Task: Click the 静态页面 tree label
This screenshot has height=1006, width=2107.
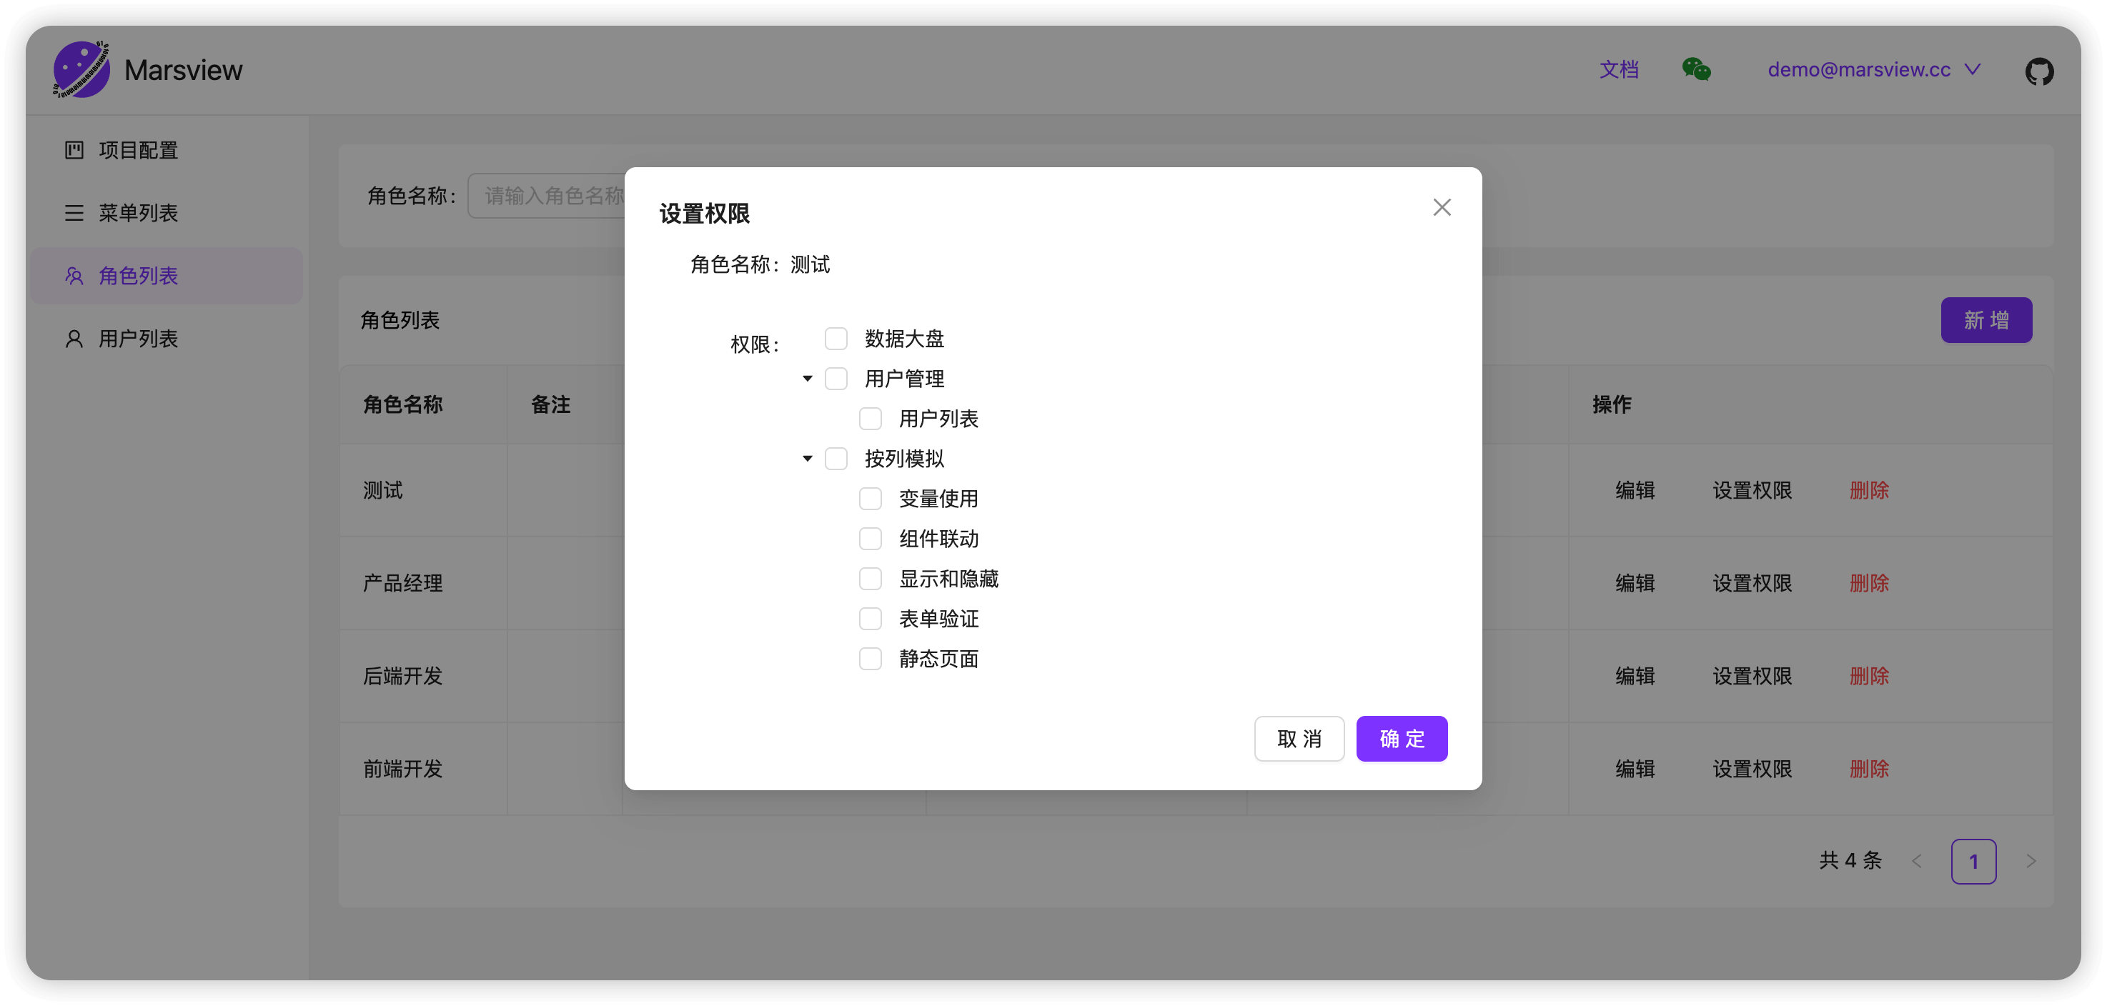Action: pyautogui.click(x=938, y=659)
